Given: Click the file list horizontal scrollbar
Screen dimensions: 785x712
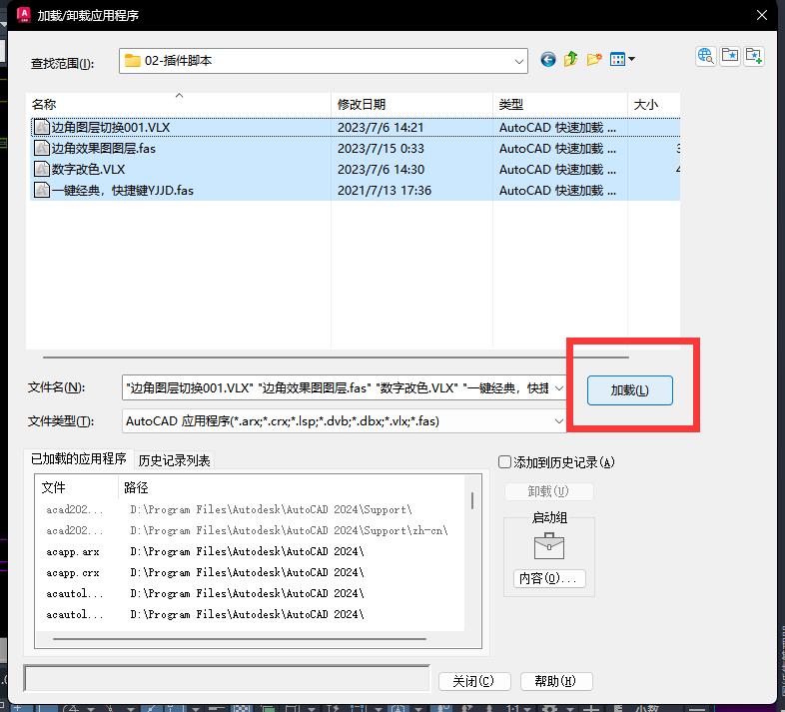Looking at the screenshot, I should click(336, 357).
